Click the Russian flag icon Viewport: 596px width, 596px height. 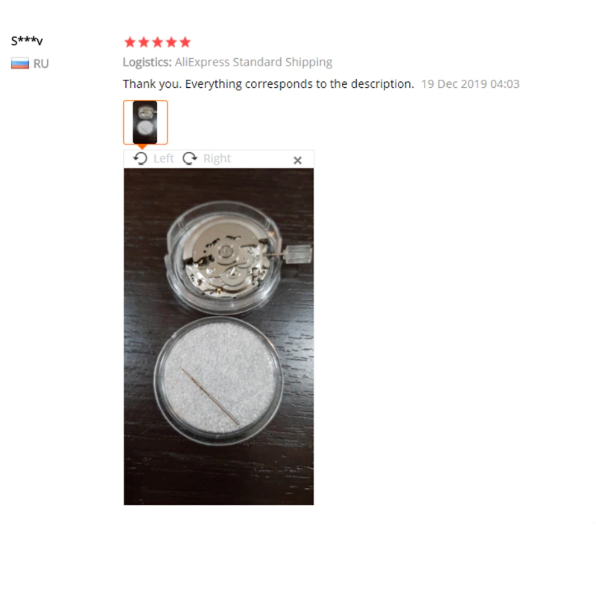[x=20, y=63]
